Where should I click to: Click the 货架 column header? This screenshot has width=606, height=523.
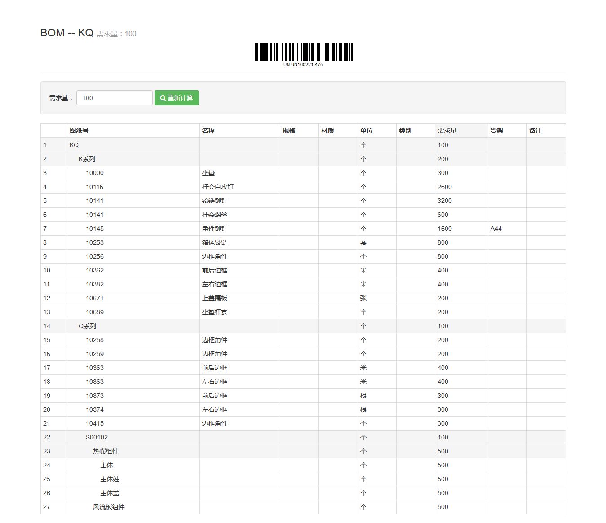(496, 131)
